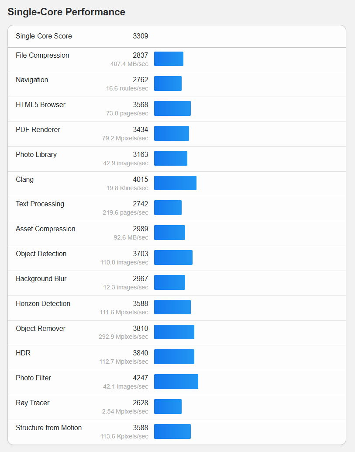Click the Single-Core Score value 3309
The height and width of the screenshot is (452, 355).
(140, 36)
